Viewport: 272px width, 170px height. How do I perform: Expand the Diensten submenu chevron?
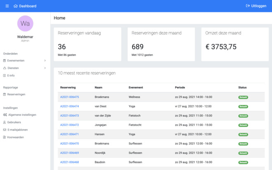coord(45,68)
